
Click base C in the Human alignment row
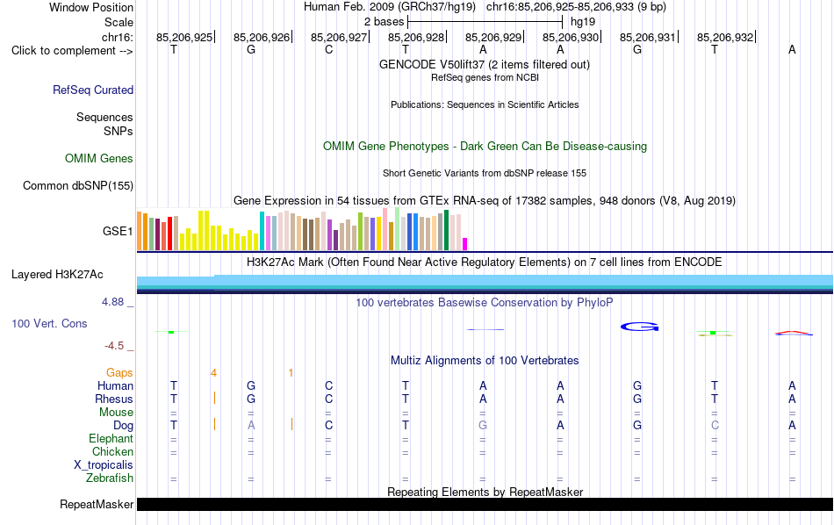point(328,385)
